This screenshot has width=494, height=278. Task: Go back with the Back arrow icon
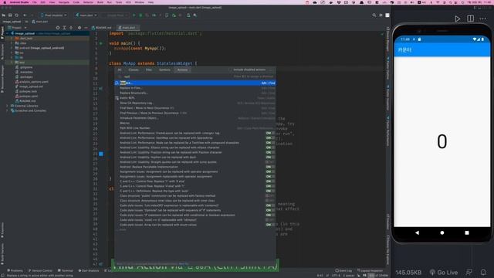click(x=25, y=15)
